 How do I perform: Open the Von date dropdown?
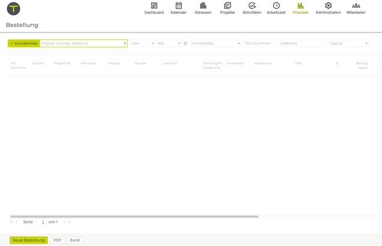point(143,43)
